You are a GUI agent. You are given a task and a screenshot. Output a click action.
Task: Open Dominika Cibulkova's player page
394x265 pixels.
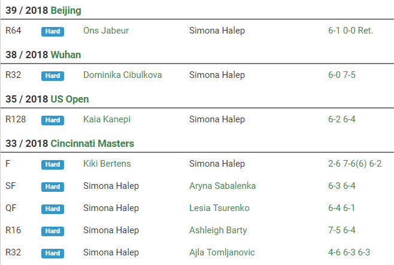[122, 75]
